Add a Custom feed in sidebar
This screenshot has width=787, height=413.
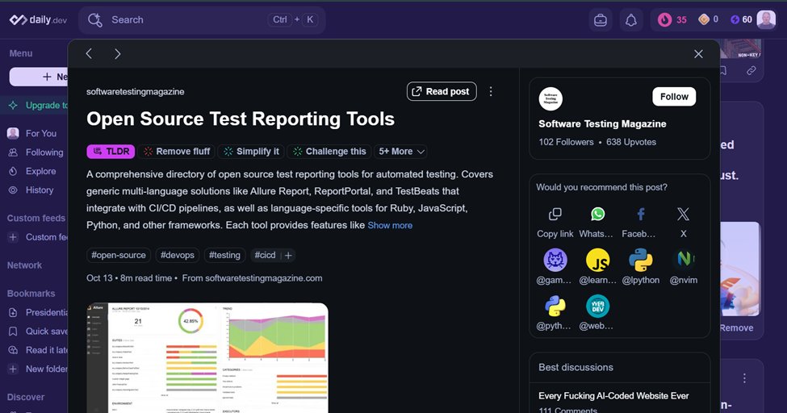tap(38, 237)
